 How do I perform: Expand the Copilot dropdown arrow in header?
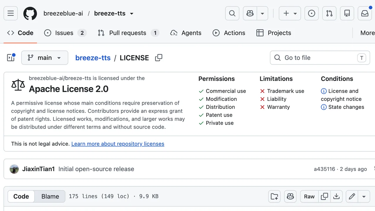pyautogui.click(x=262, y=13)
